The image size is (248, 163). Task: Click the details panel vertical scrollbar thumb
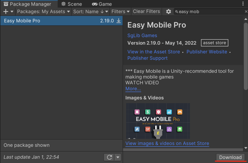[246, 56]
